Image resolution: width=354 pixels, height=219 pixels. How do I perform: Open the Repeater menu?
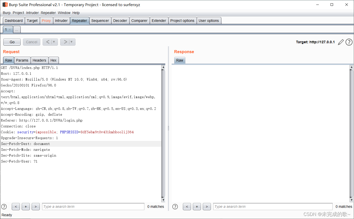tap(48, 13)
